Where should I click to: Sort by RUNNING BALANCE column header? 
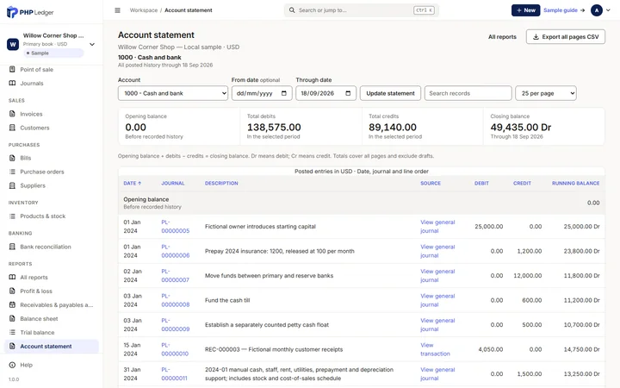point(576,183)
